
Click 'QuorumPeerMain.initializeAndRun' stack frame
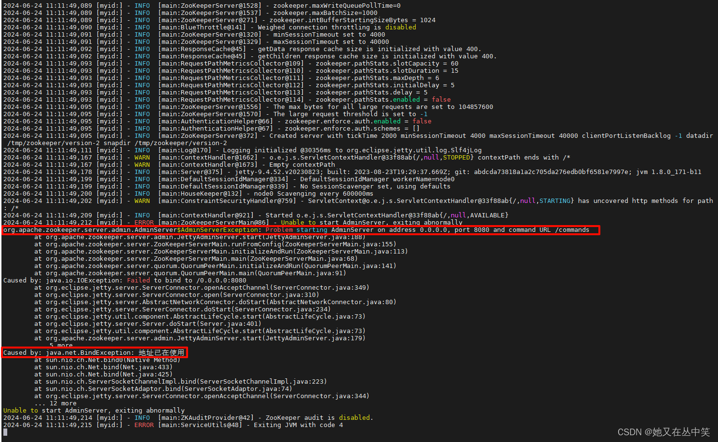(215, 266)
